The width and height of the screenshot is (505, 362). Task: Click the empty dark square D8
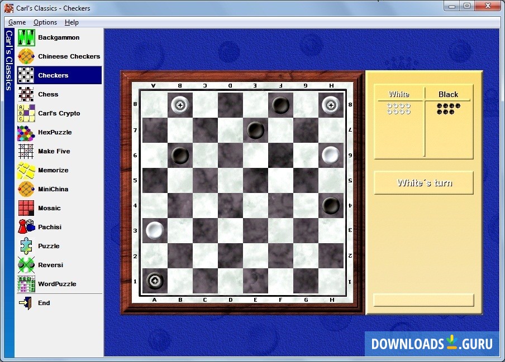pos(230,105)
